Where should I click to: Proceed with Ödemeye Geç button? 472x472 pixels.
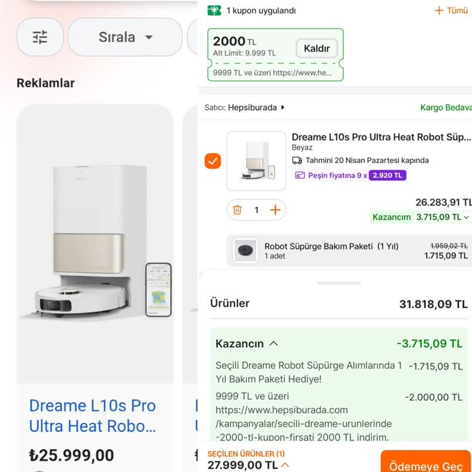pos(425,465)
